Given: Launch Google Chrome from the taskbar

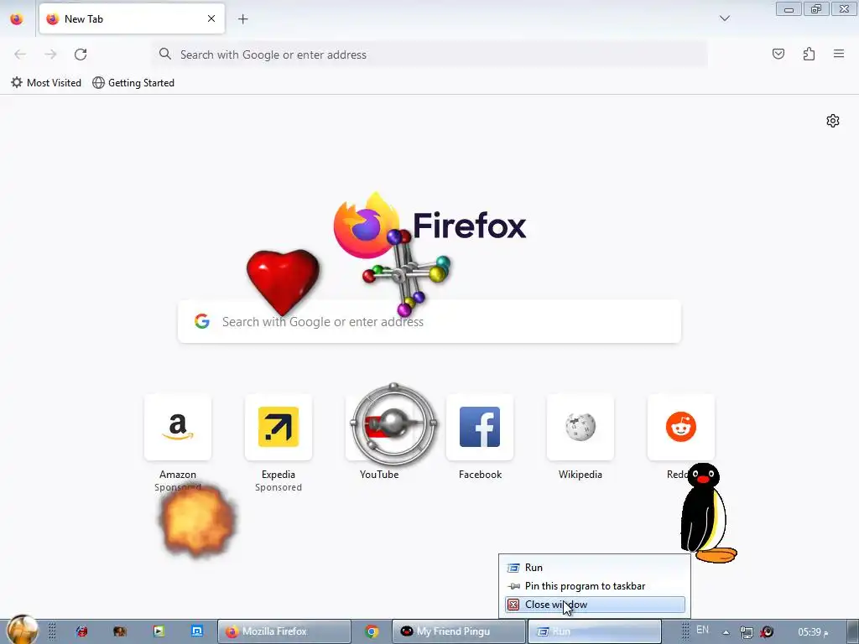Looking at the screenshot, I should pos(372,631).
